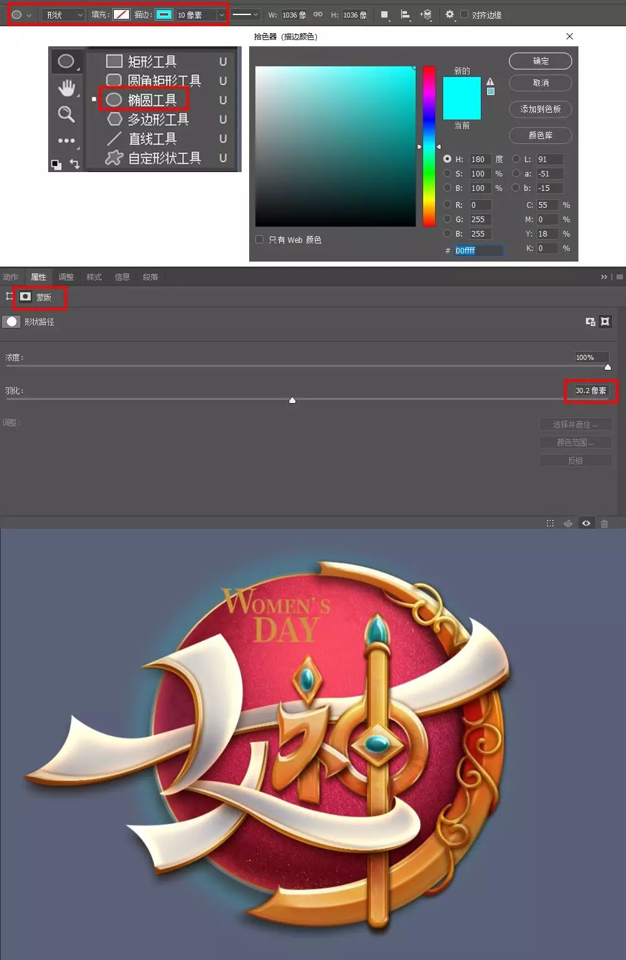Select the Ellipse tool from the shape tools list
Screen dimensions: 626x960
point(150,100)
